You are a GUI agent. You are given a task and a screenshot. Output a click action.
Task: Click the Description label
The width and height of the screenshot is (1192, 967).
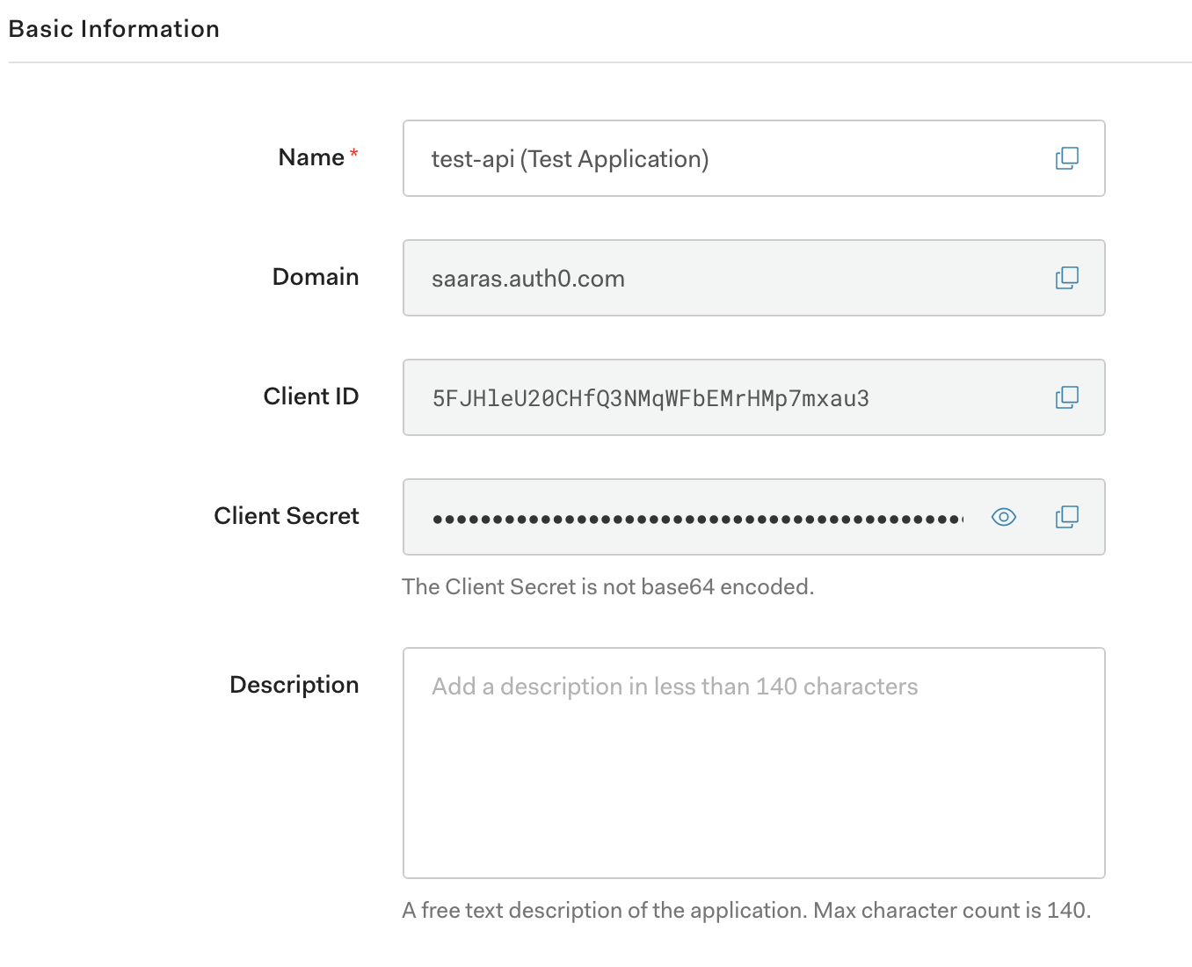(294, 685)
